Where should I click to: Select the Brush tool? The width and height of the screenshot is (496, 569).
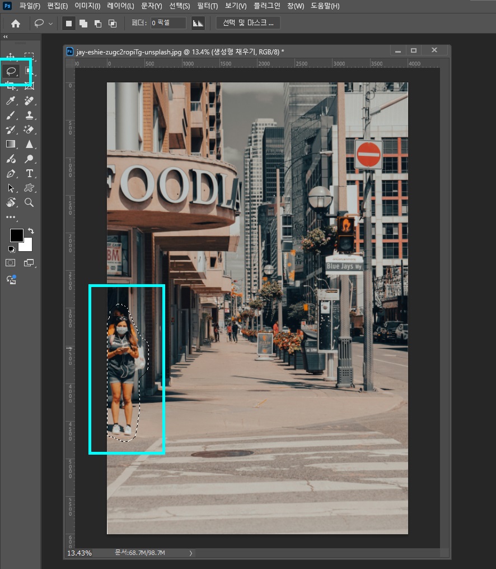pos(11,115)
